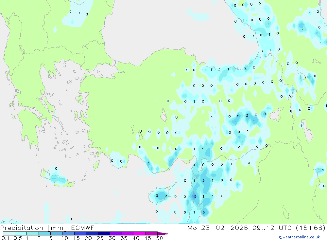
Task: Click the arrow-shaped legend tip above 50
Action: coord(163,234)
